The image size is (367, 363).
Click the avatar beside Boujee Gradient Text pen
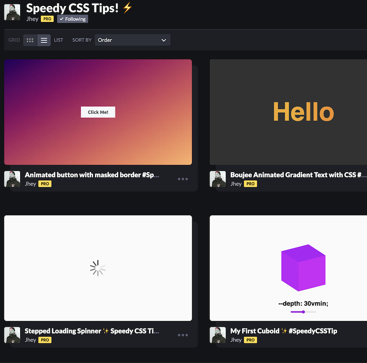[217, 179]
